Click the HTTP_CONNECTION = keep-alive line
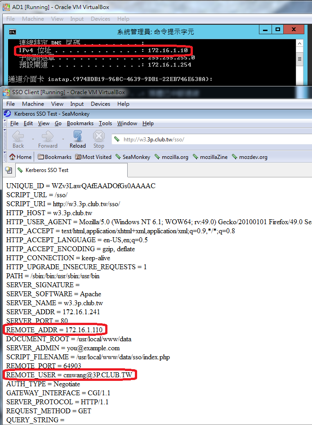Screen dimensions: 312x425 tap(58, 258)
